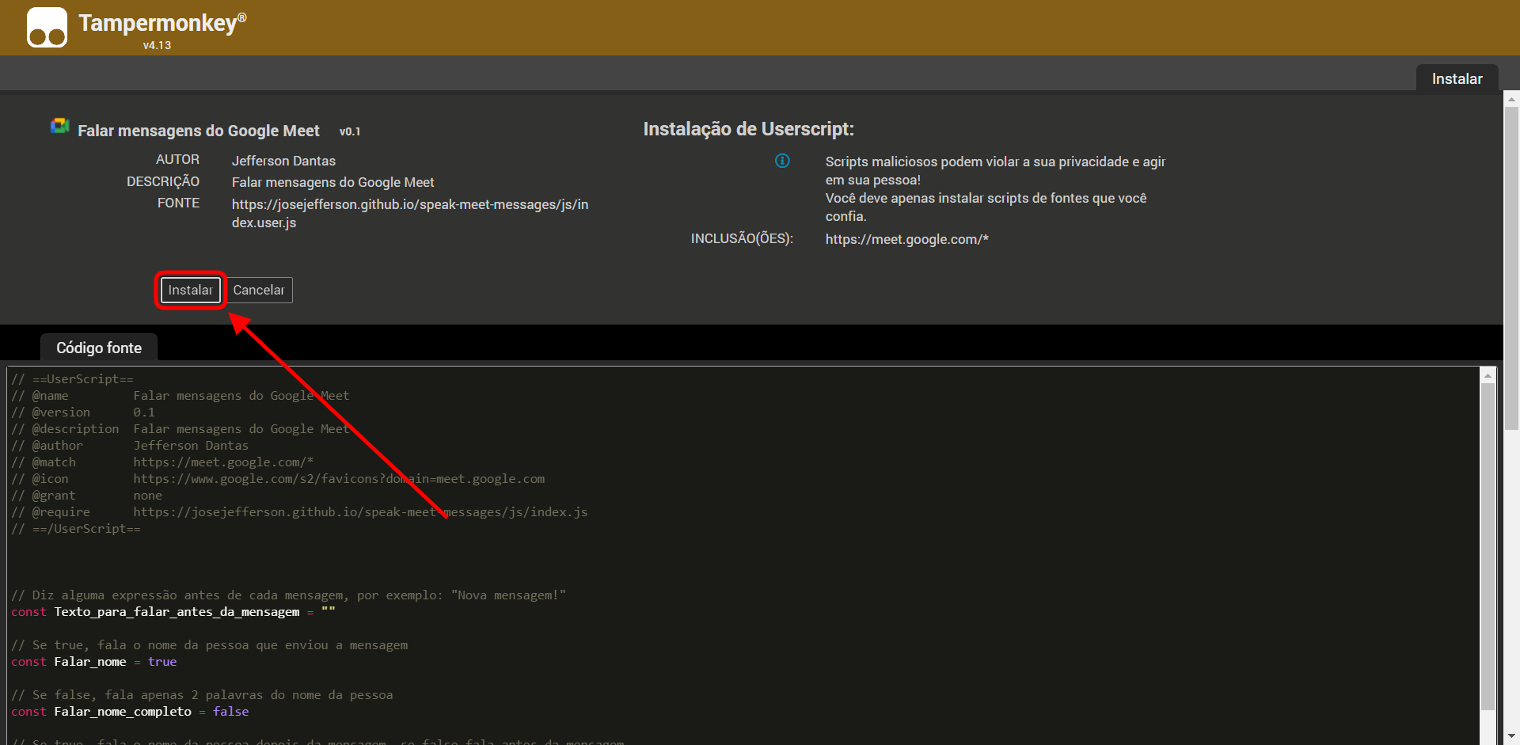Screen dimensions: 1520x745
Task: Click the https://meet.google.com/* inclusion entry
Action: (907, 239)
